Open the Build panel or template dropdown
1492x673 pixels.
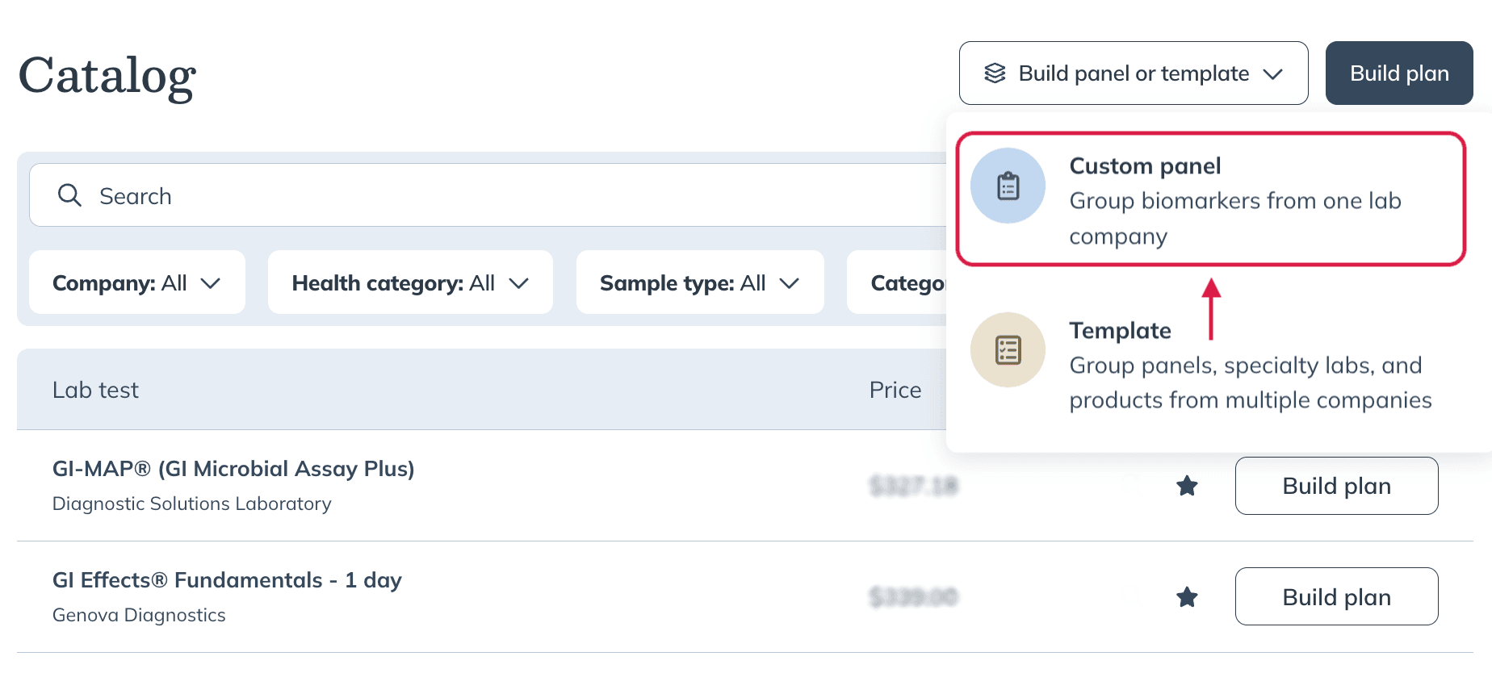pos(1134,73)
